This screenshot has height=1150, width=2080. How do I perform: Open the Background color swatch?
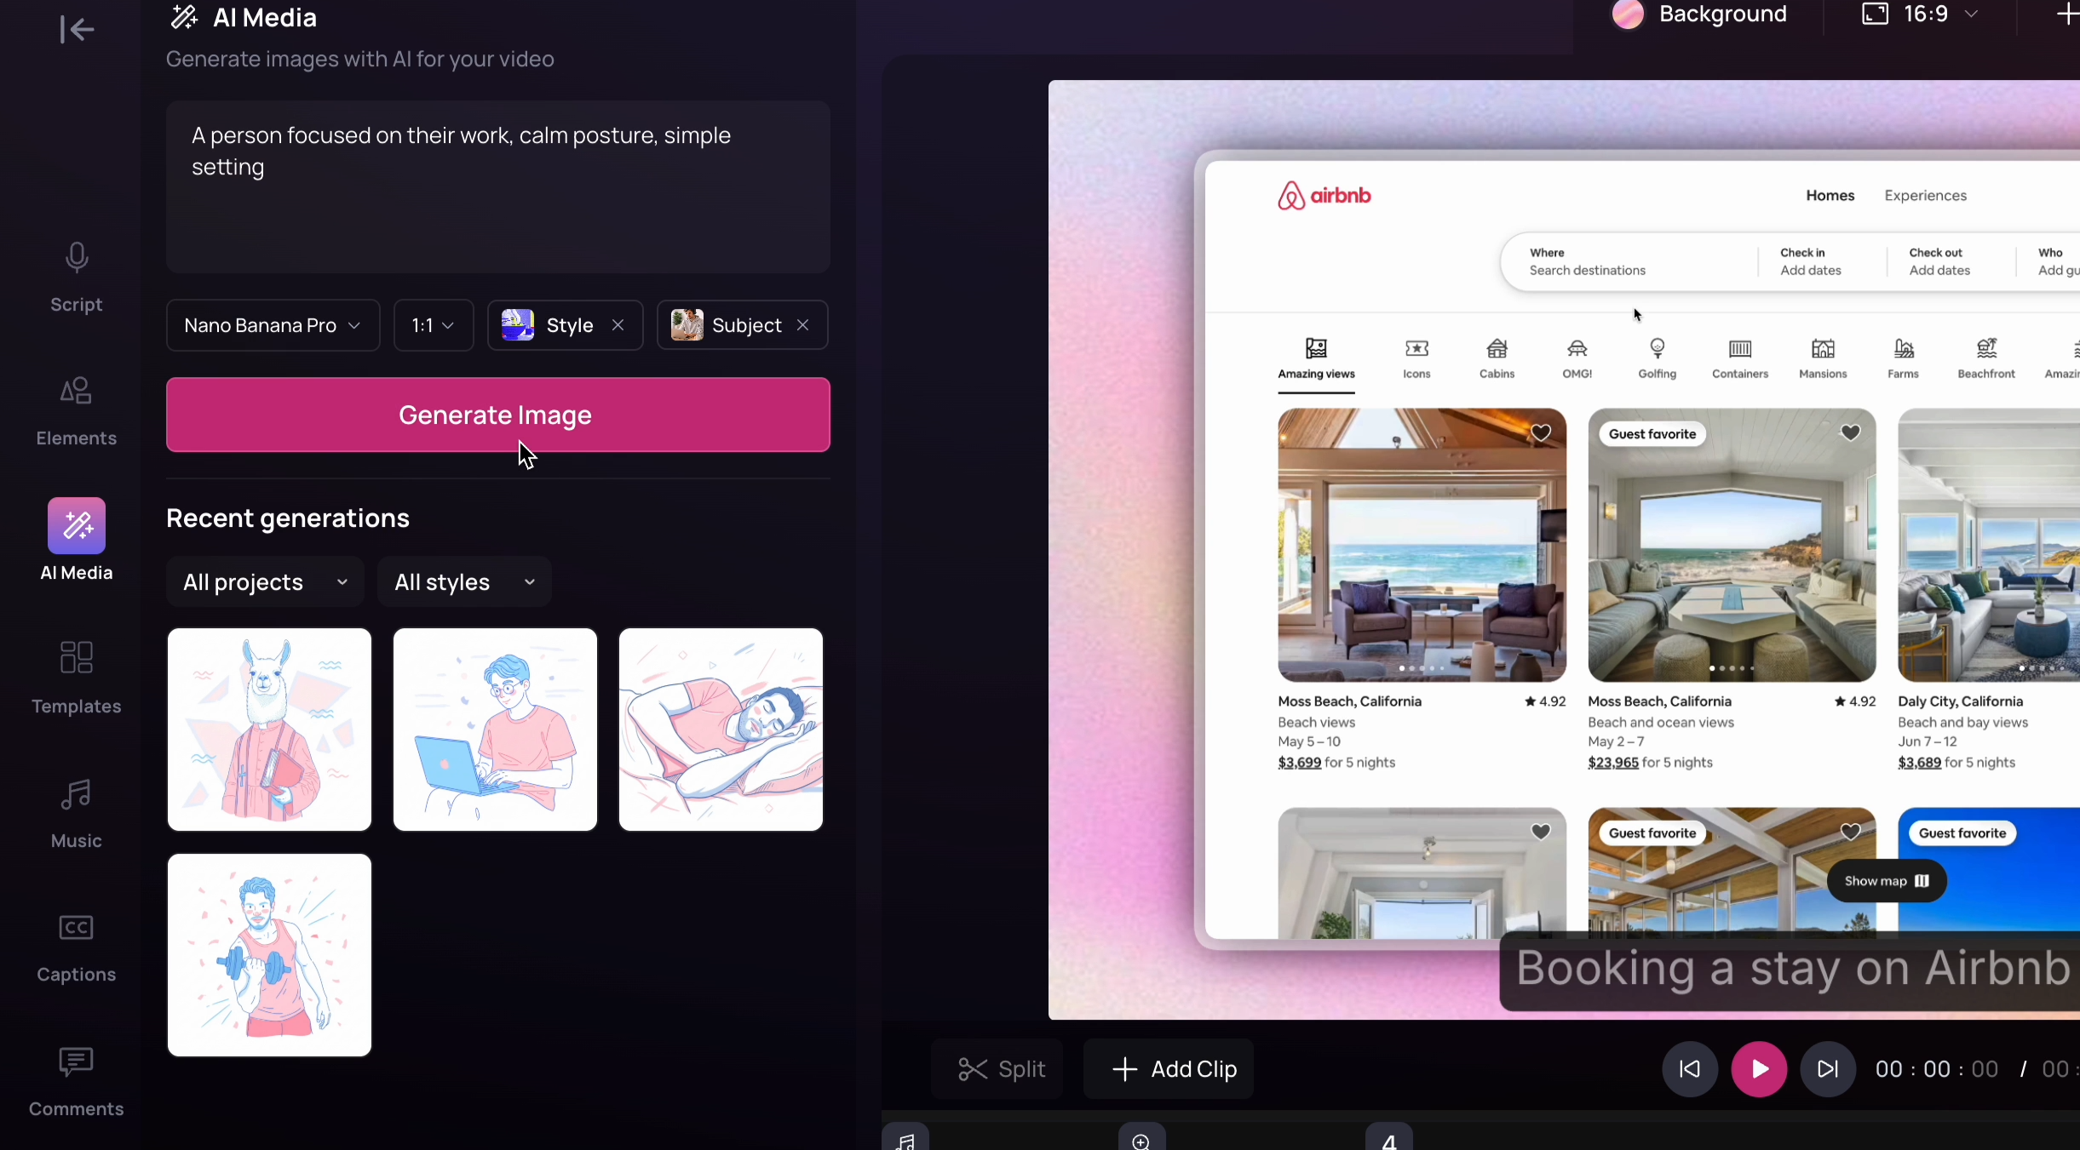tap(1628, 14)
